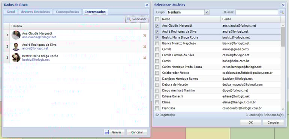Sort by the Nome column header

pyautogui.click(x=190, y=19)
